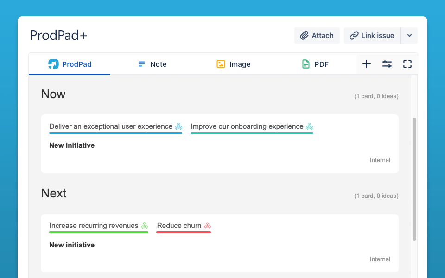Screen dimensions: 445x278
Task: Click the Attach button
Action: tap(317, 36)
